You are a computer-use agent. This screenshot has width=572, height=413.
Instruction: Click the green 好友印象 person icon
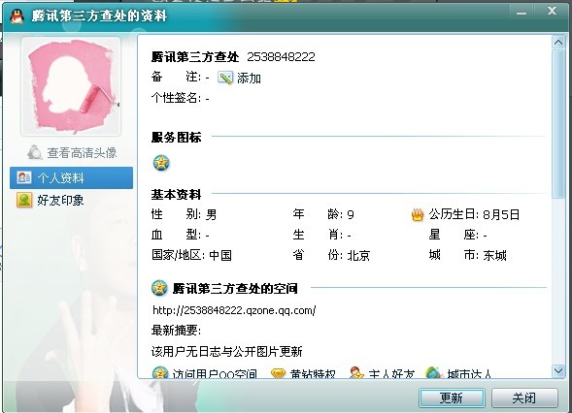24,200
